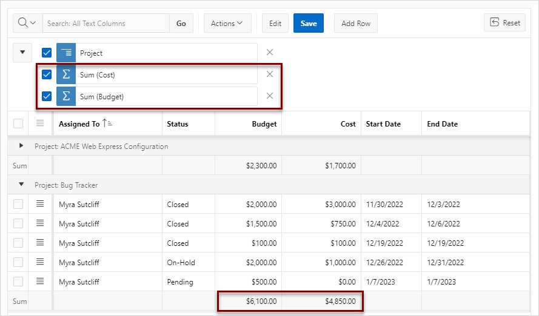Screen dimensions: 539x316
Task: Click the Sum (Cost) sigma icon
Action: 66,74
